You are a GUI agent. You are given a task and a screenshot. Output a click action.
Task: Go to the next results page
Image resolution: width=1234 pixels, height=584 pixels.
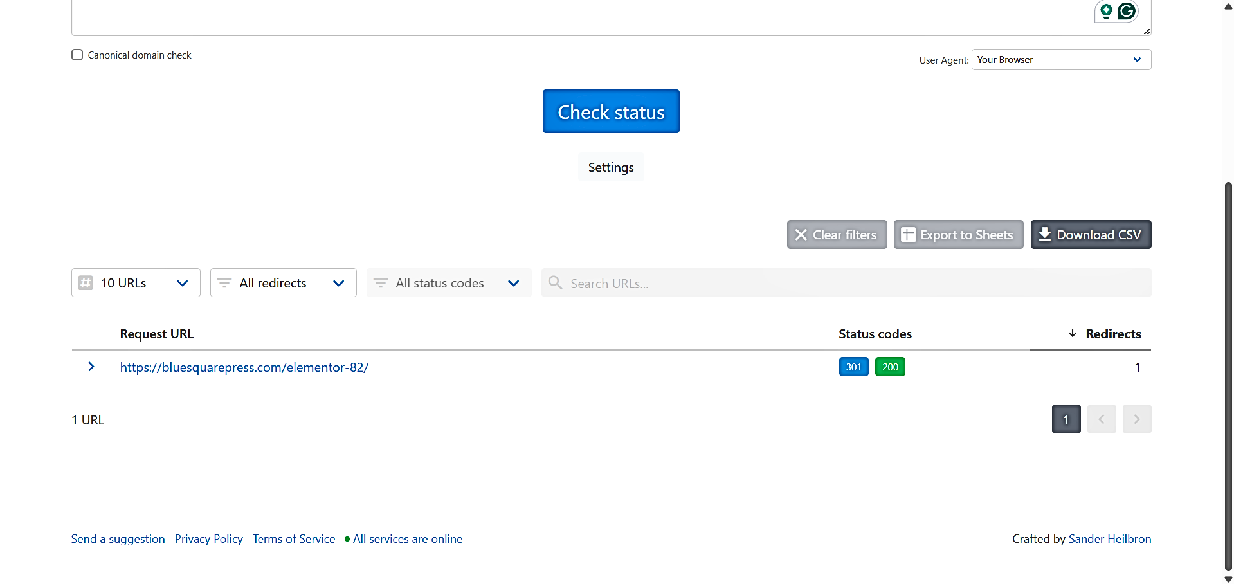coord(1136,419)
